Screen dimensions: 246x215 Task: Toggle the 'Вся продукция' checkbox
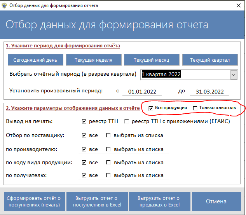click(x=151, y=108)
